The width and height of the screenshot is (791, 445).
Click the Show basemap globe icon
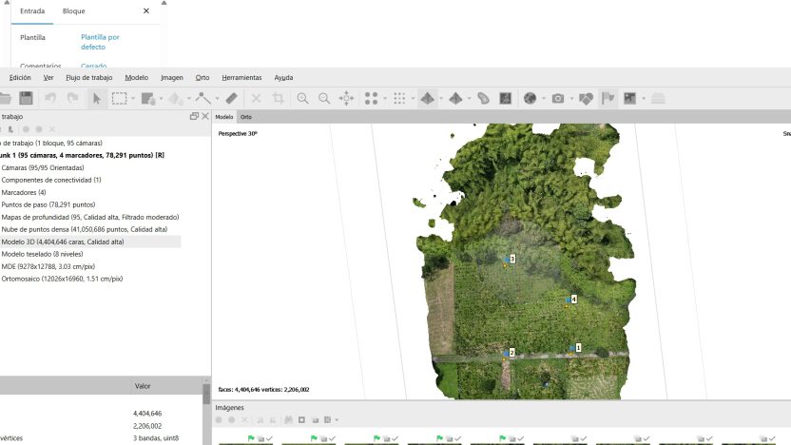(x=530, y=98)
